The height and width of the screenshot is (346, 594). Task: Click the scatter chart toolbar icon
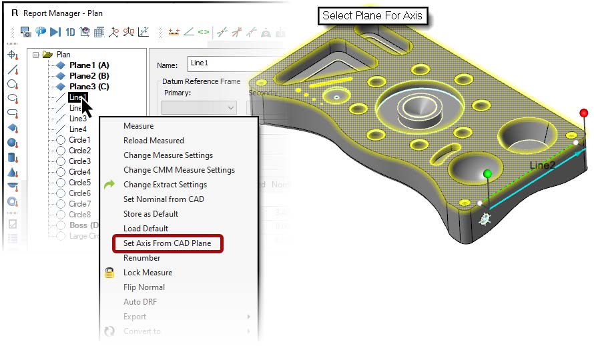tap(143, 32)
